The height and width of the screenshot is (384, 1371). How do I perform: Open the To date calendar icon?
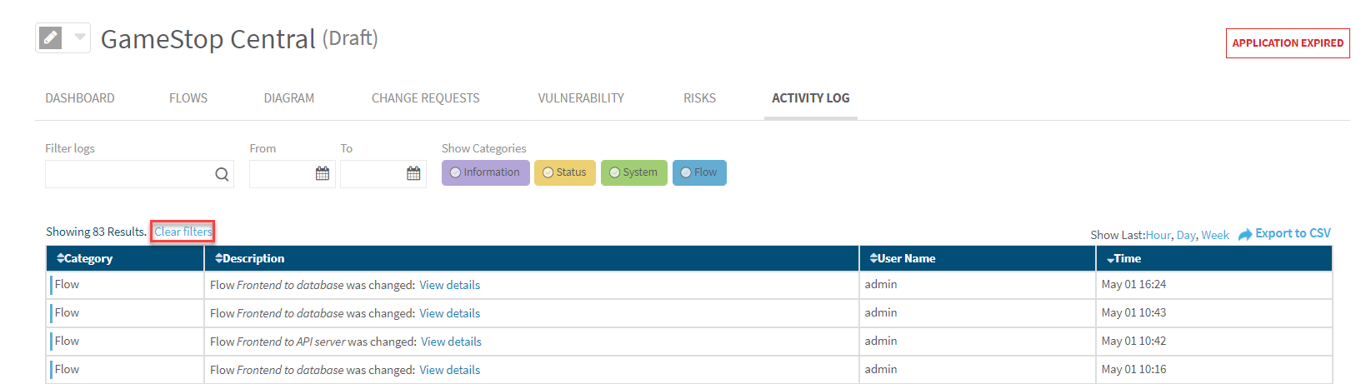(x=413, y=173)
